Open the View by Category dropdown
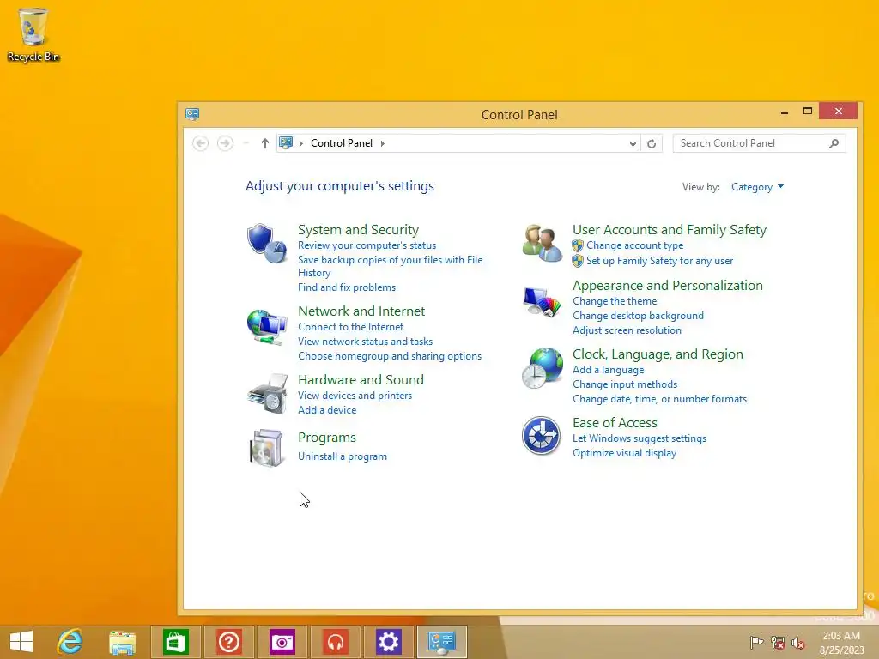The width and height of the screenshot is (879, 659). coord(757,187)
